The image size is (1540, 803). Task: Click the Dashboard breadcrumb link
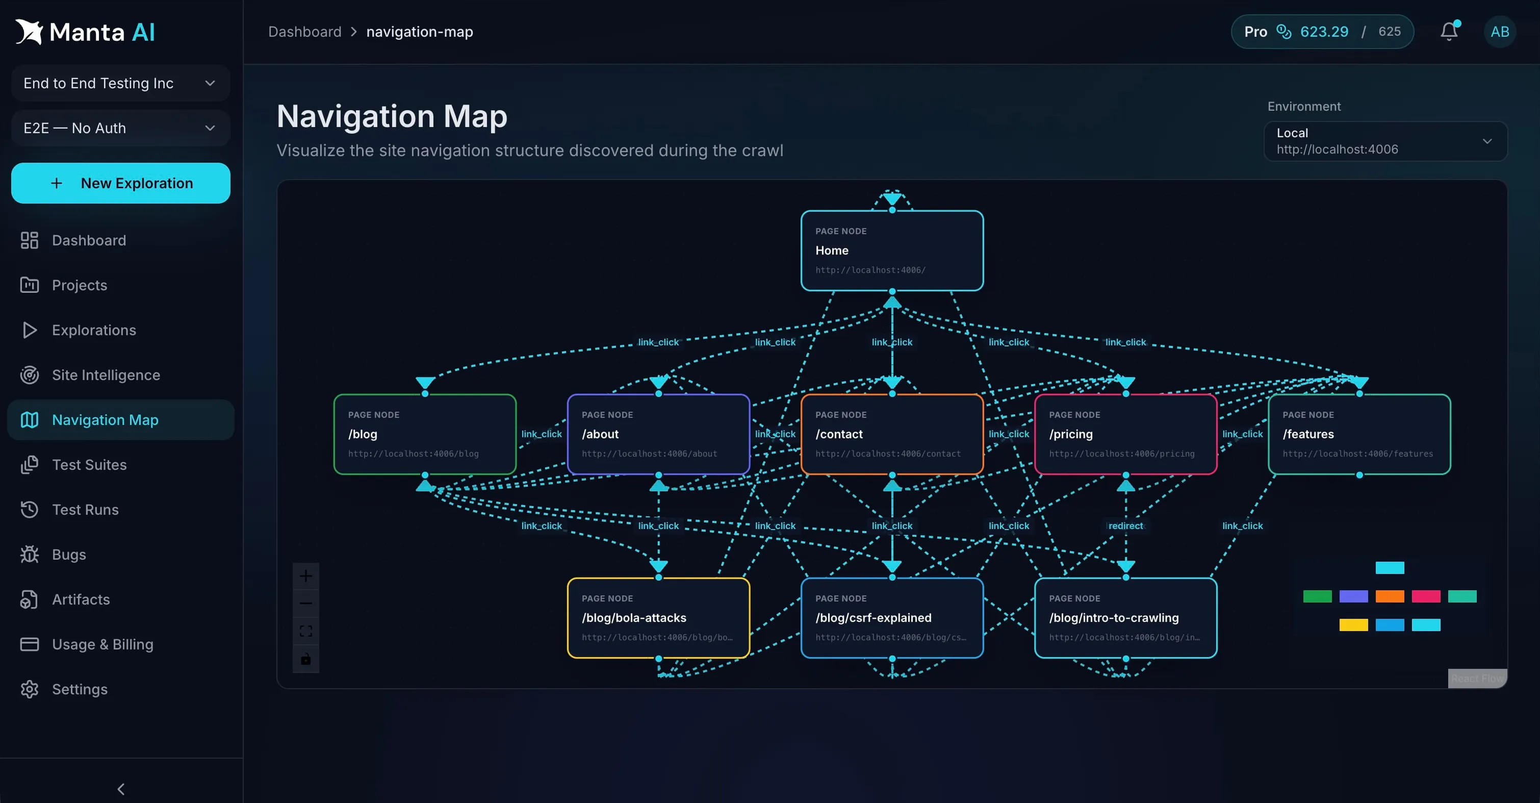[304, 32]
